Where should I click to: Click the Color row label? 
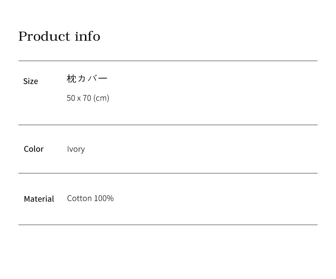(x=34, y=149)
